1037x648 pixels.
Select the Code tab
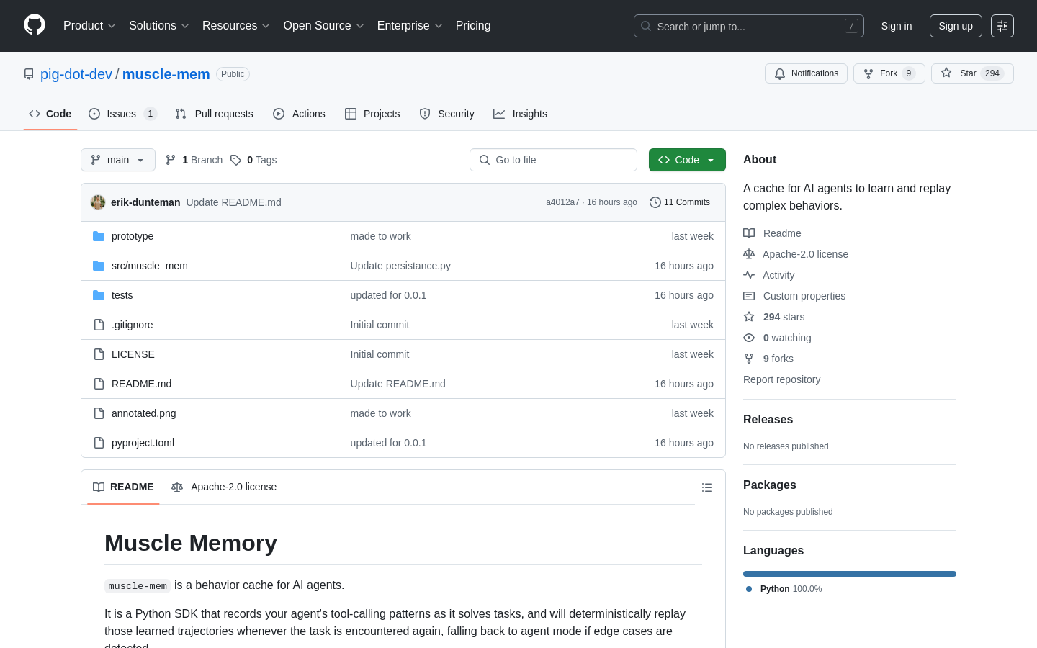point(50,114)
